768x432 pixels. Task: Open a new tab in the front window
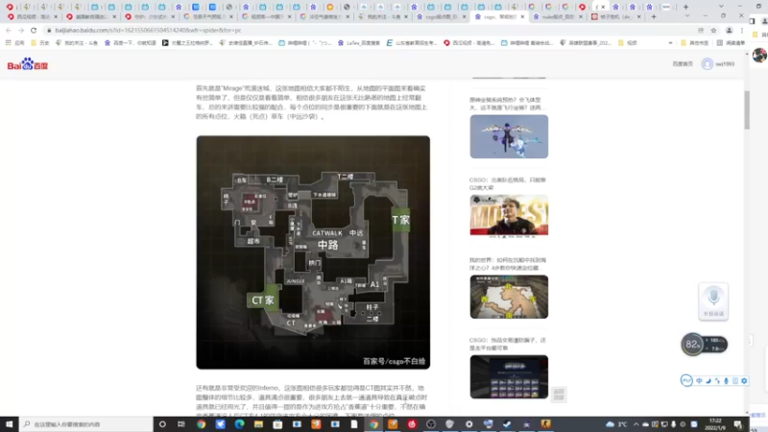pyautogui.click(x=654, y=16)
